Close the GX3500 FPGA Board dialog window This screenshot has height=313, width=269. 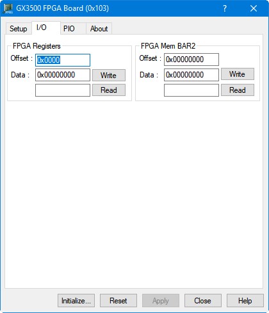pyautogui.click(x=254, y=8)
